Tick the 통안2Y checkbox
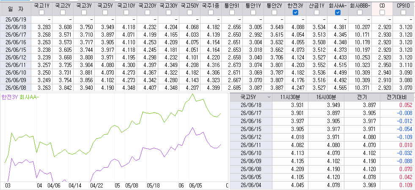 pos(275,12)
